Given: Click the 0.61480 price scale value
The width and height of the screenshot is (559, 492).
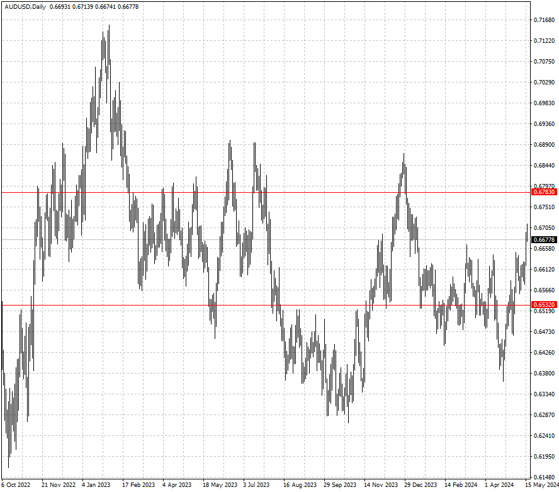Looking at the screenshot, I should point(544,477).
